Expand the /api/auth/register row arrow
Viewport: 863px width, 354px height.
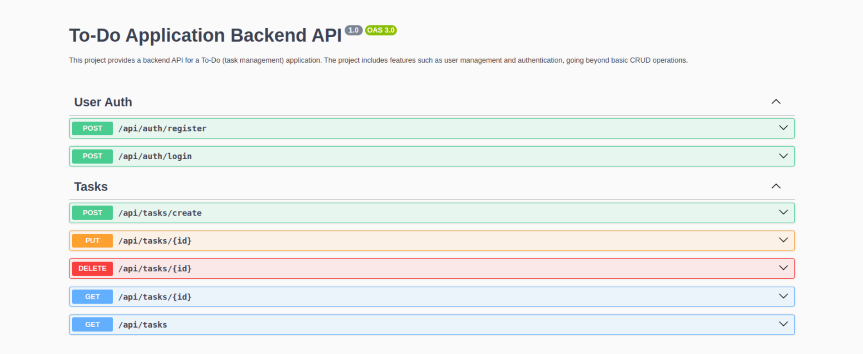[784, 128]
